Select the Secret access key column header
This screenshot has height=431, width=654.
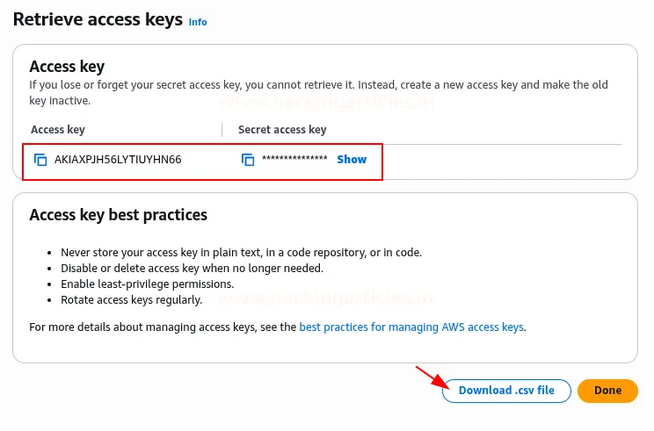[x=282, y=130]
